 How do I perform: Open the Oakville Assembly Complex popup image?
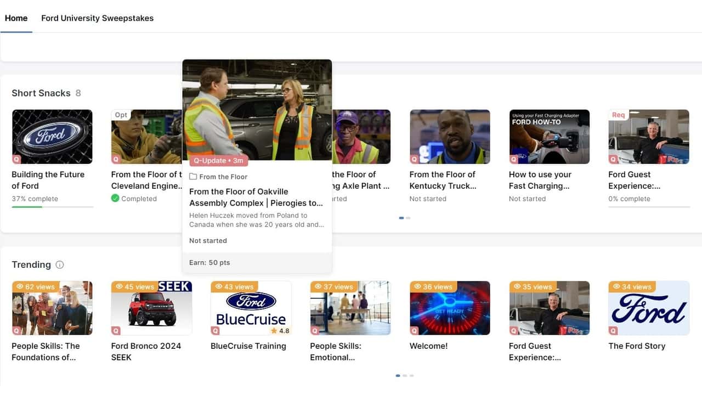(257, 110)
